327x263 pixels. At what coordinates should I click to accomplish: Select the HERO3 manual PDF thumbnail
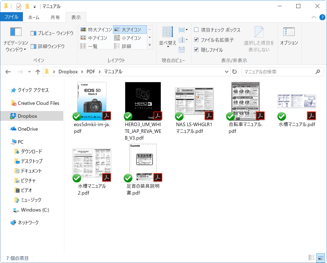pos(143,101)
